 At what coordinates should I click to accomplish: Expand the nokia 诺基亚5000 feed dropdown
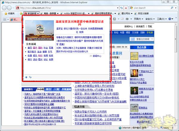pos(89,13)
